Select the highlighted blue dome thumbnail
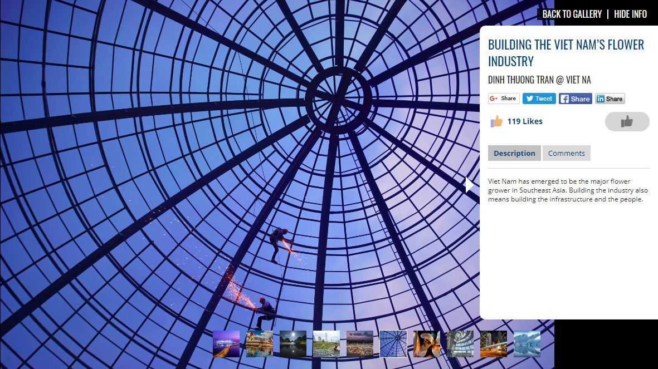The width and height of the screenshot is (658, 369). click(393, 344)
